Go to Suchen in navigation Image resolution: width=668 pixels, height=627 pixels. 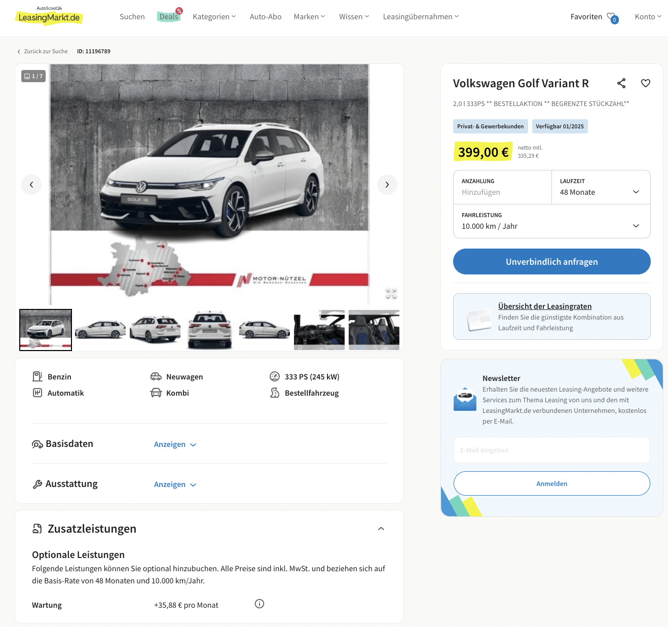coord(132,17)
